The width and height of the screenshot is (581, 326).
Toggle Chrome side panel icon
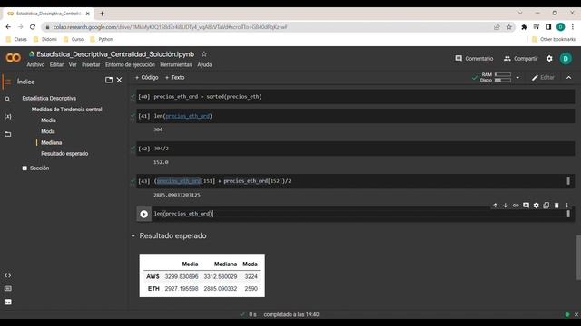point(548,27)
